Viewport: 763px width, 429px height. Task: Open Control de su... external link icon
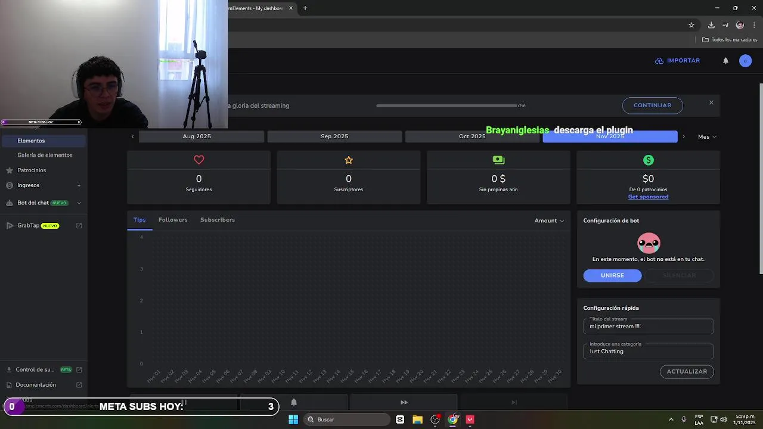(79, 370)
